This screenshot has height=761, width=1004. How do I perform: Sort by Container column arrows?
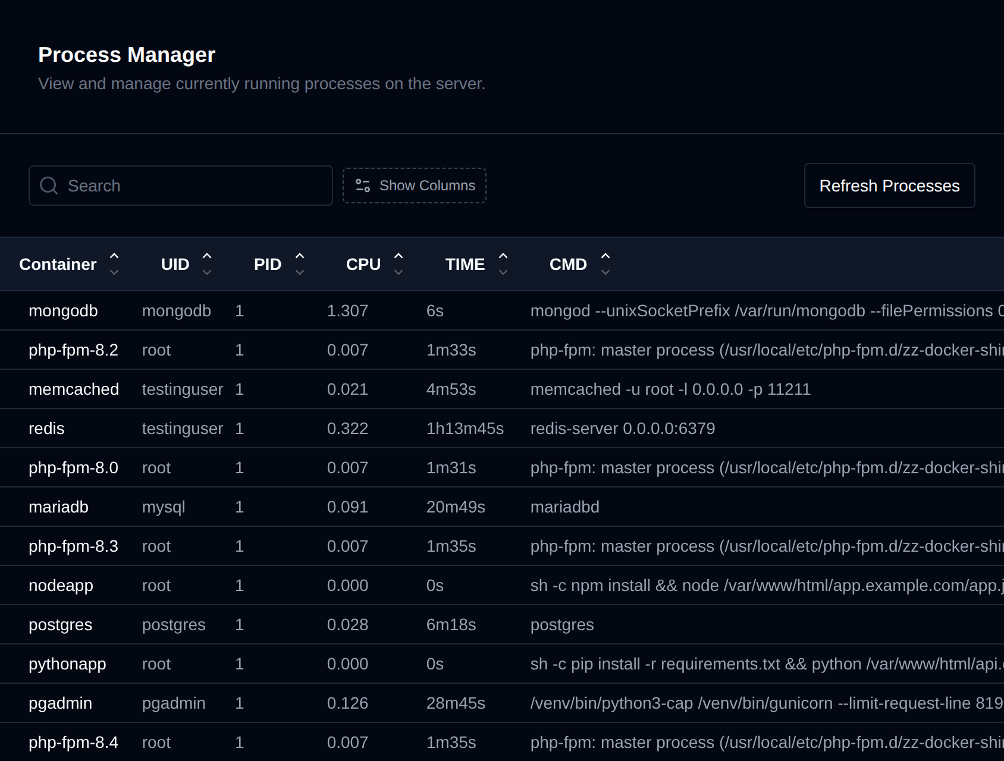click(114, 264)
